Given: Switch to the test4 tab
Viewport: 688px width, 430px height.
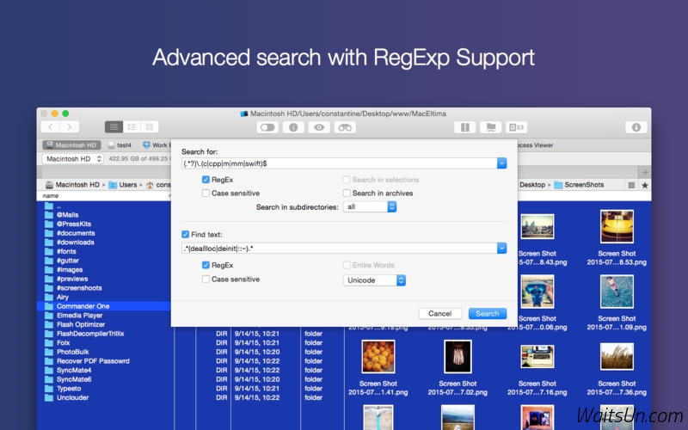Looking at the screenshot, I should [x=119, y=145].
